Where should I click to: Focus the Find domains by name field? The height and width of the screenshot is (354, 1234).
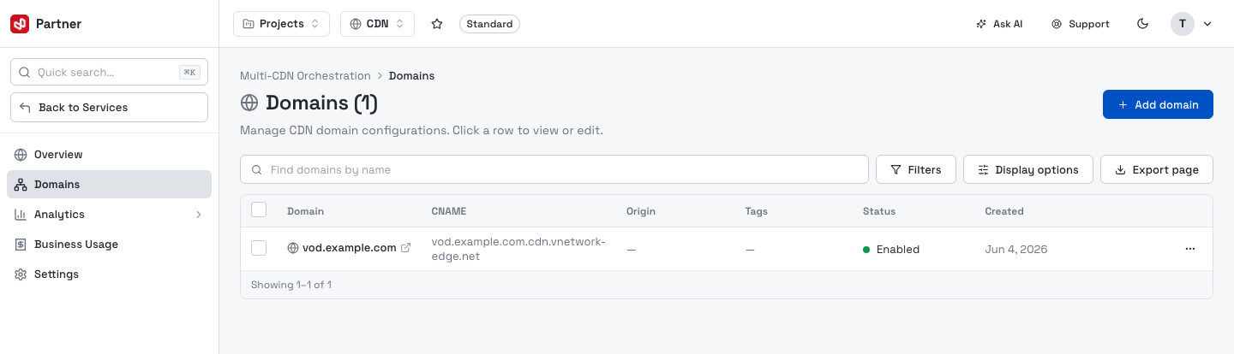(x=554, y=169)
